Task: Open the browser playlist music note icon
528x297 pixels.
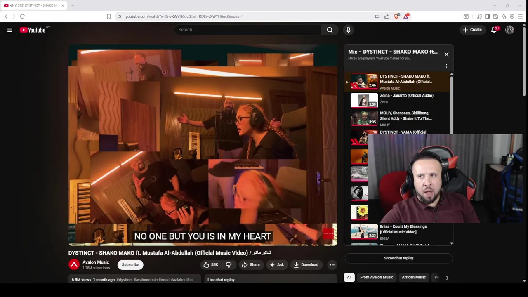Action: point(479,16)
